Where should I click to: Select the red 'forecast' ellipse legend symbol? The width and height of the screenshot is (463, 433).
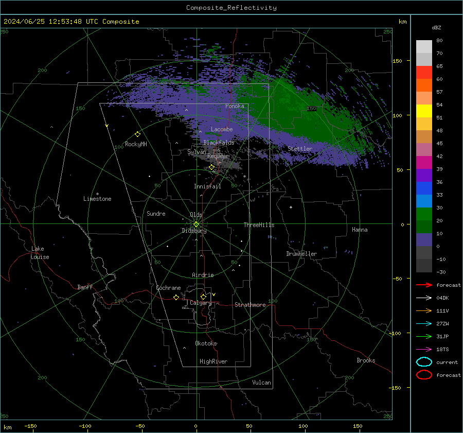[424, 375]
